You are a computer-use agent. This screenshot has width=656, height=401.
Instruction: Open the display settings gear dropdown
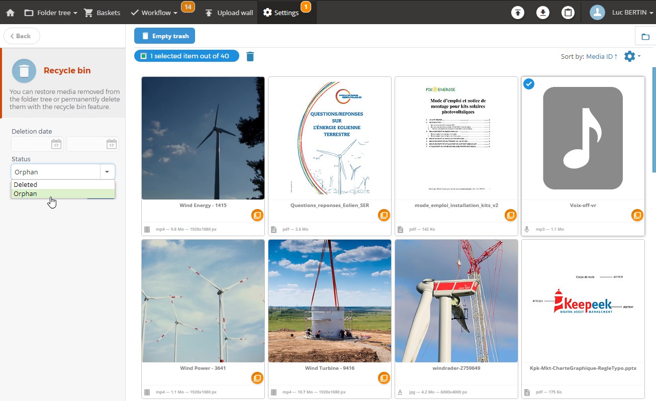click(632, 56)
